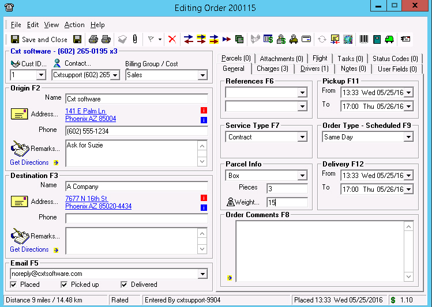
Task: Click the red info icon beside Destination address
Action: (204, 198)
